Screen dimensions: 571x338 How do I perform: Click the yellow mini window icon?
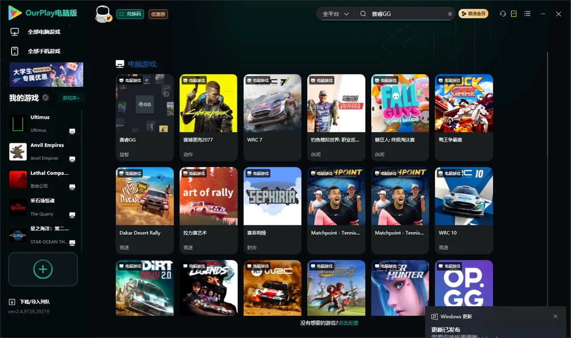(513, 14)
